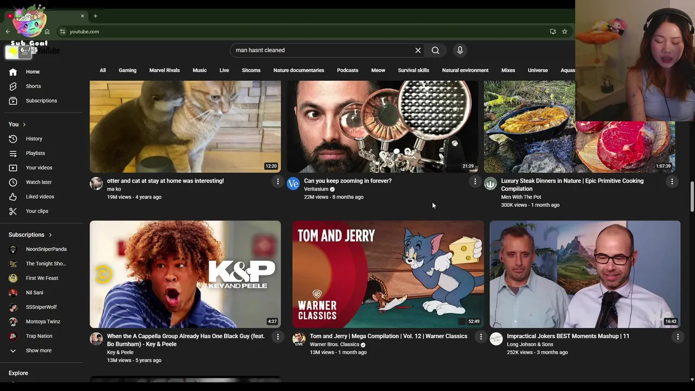Viewport: 695px width, 391px height.
Task: Bookmark this page with the star icon
Action: pos(565,31)
